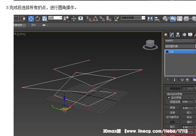196x136 pixels.
Task: Open the 修改器列表 modifier list dropdown
Action: click(x=180, y=46)
